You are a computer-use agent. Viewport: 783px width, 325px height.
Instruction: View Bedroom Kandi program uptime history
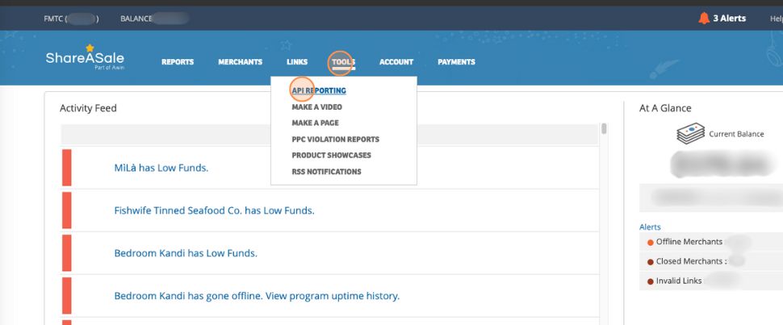click(257, 296)
